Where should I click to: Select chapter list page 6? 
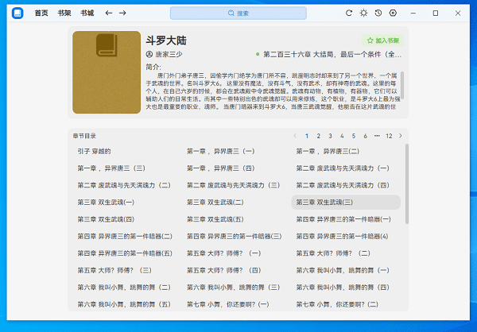click(366, 136)
